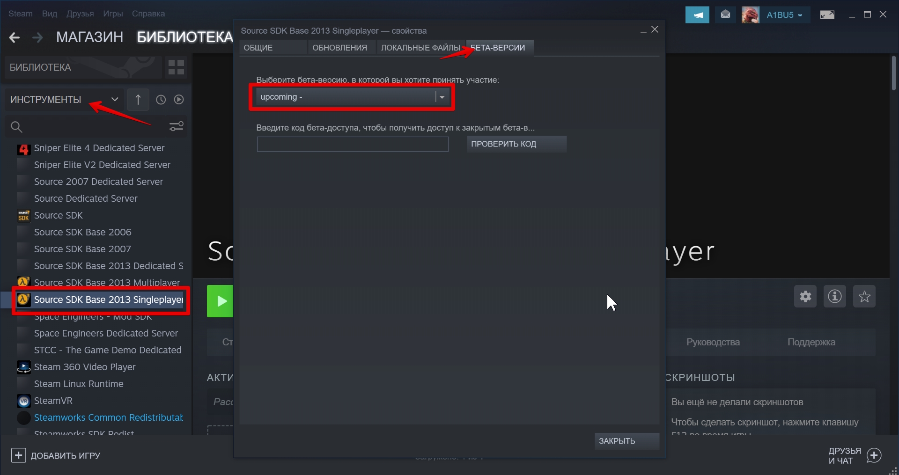
Task: Open the friends chat plus icon
Action: (874, 455)
